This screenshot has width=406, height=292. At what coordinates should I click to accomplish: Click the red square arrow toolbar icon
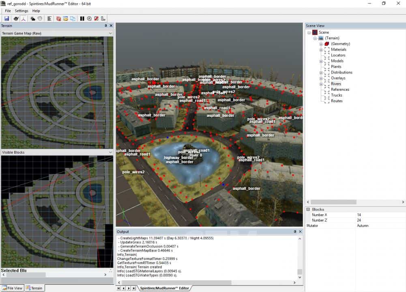tap(96, 19)
